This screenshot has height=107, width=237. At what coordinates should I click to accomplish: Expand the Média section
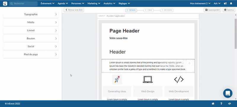(31, 22)
